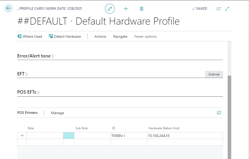Click the plus icon to create new
The image size is (249, 159).
click(126, 9)
